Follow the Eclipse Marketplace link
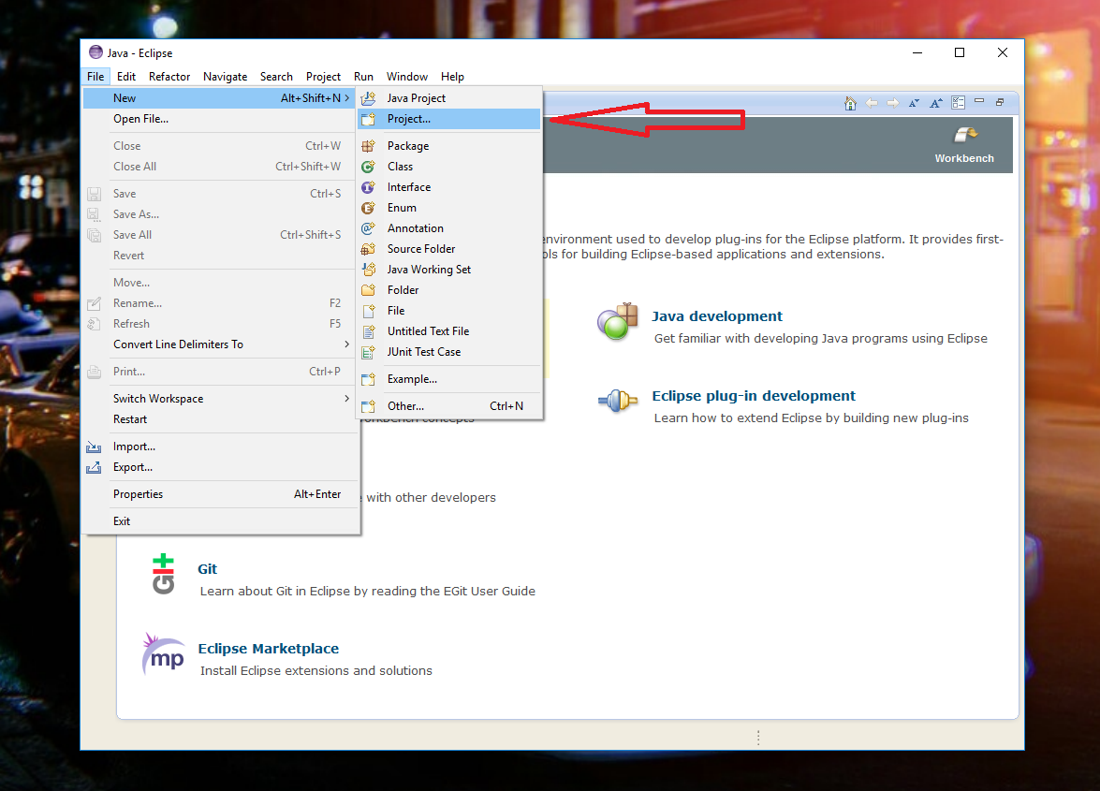 [268, 649]
